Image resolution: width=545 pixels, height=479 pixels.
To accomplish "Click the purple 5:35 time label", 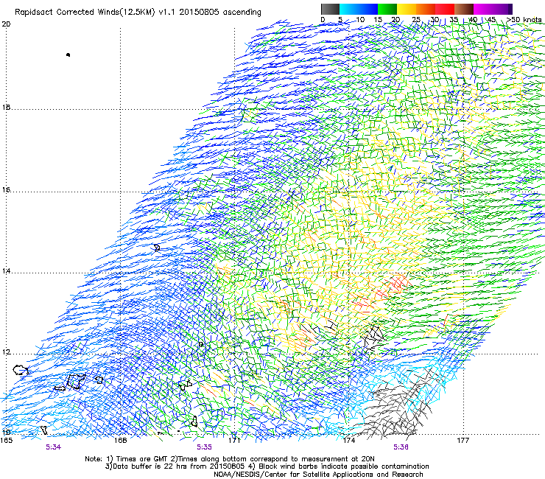I will 204,447.
